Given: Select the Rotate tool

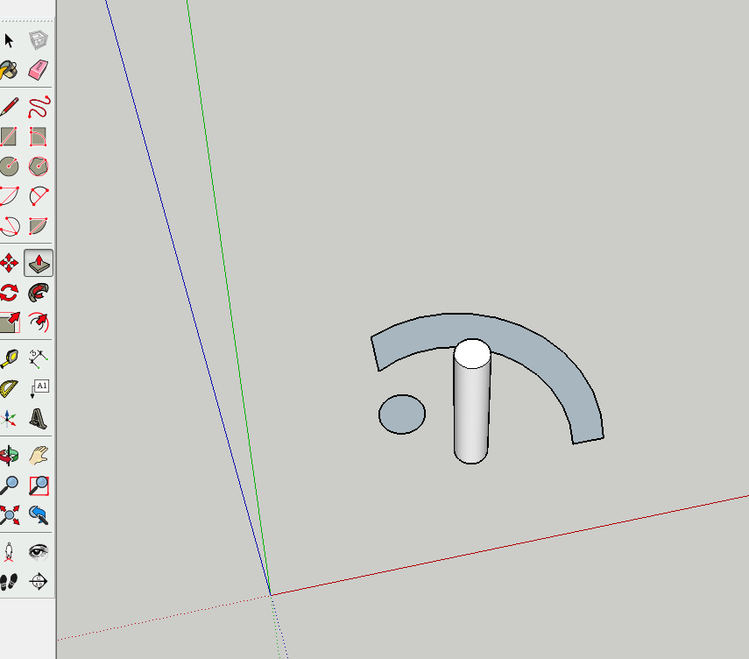Looking at the screenshot, I should (x=9, y=293).
